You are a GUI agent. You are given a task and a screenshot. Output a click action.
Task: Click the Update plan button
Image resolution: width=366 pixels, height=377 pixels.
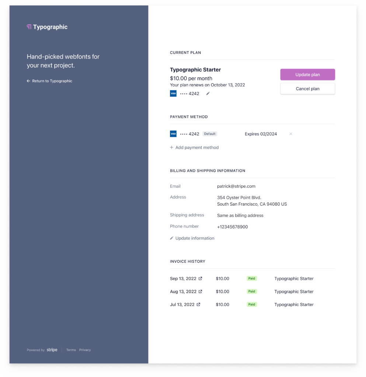click(307, 74)
